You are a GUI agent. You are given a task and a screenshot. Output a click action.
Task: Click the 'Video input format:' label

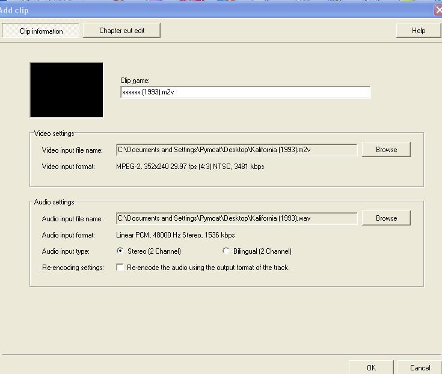[x=68, y=167]
